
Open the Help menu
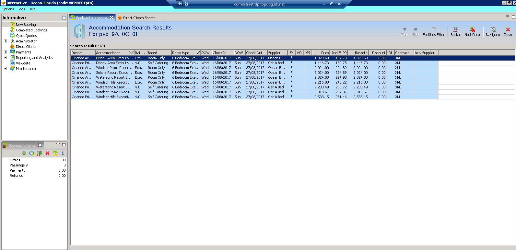click(32, 9)
